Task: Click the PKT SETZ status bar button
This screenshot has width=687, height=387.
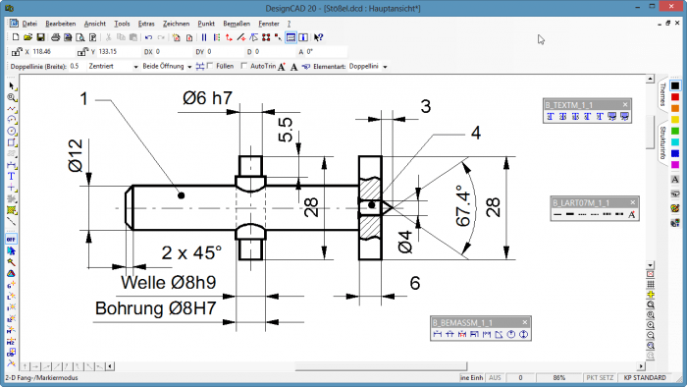Action: pos(600,378)
